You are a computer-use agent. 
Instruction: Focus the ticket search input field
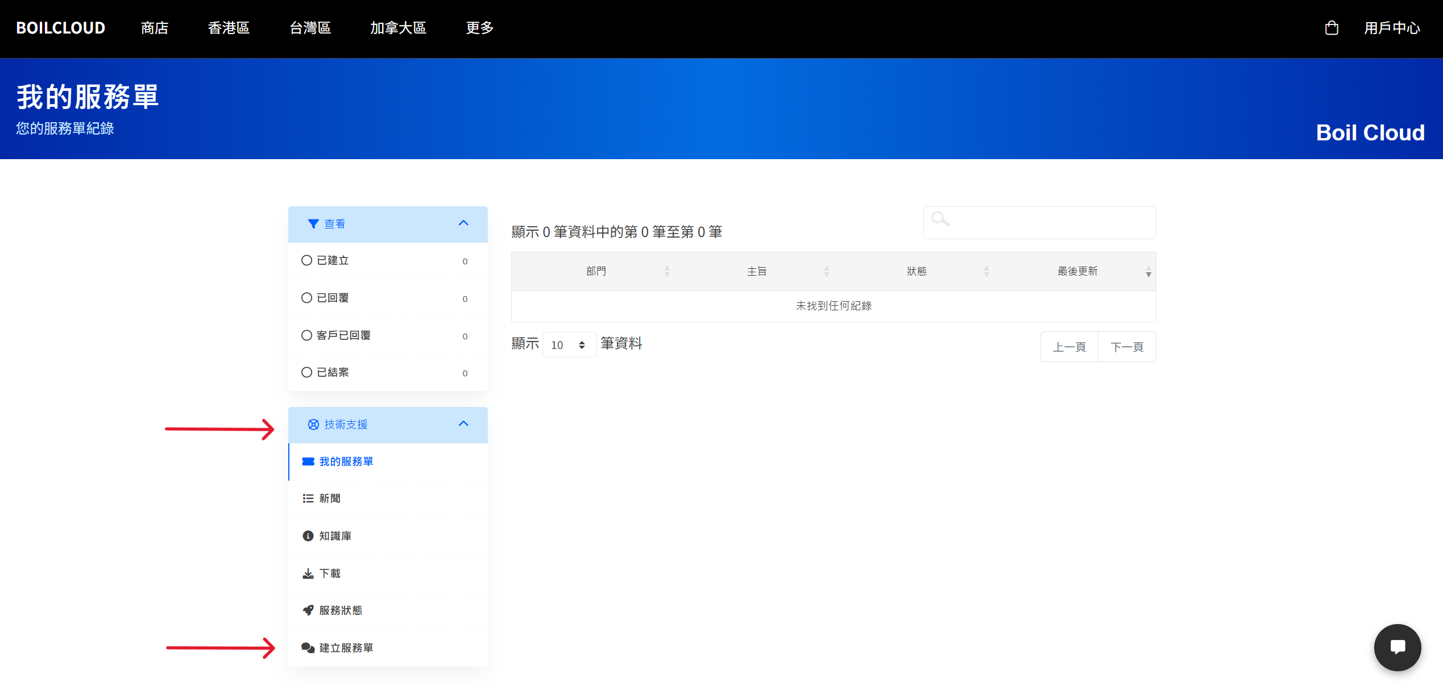[1039, 223]
